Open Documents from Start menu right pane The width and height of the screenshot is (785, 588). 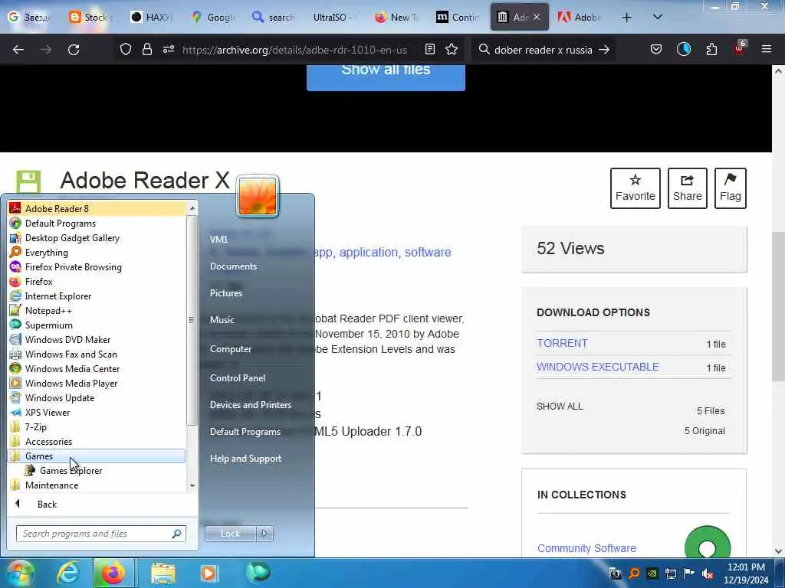tap(233, 266)
